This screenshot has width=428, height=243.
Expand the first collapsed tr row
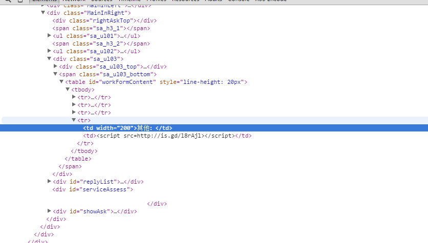tap(74, 97)
